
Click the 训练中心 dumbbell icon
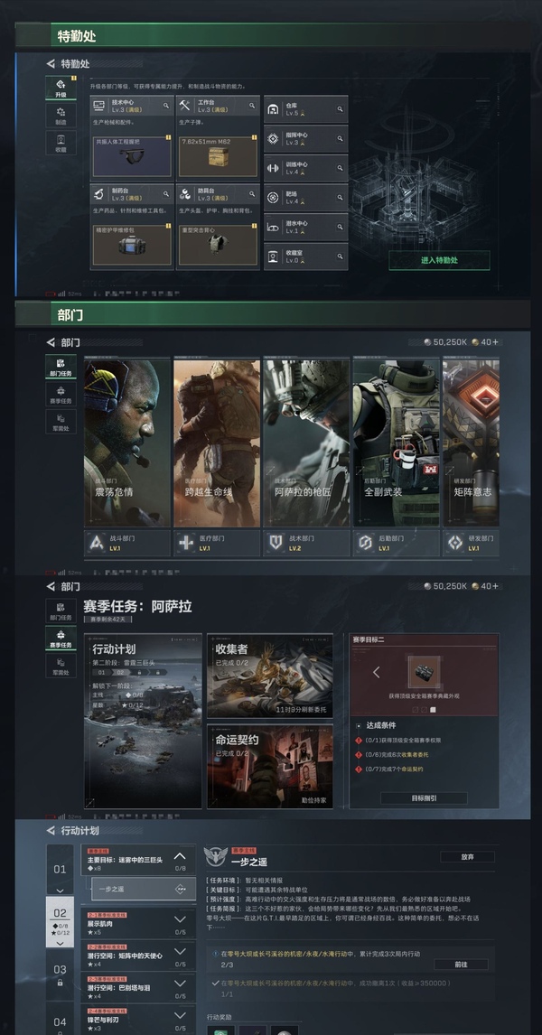[x=273, y=168]
